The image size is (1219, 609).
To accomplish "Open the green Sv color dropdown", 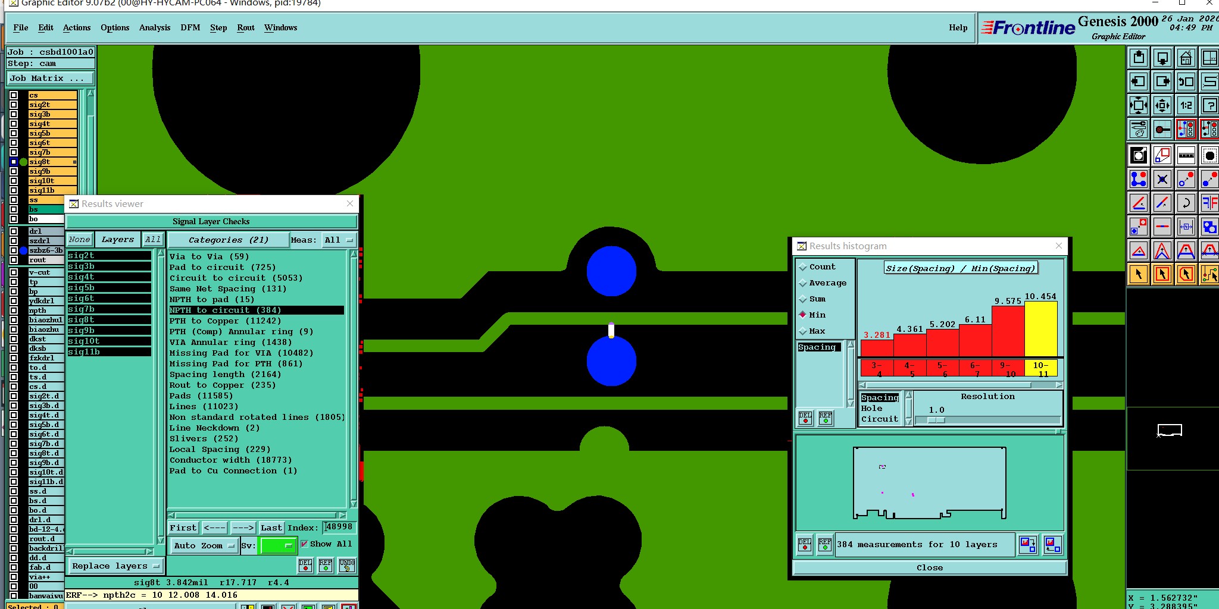I will [x=277, y=545].
